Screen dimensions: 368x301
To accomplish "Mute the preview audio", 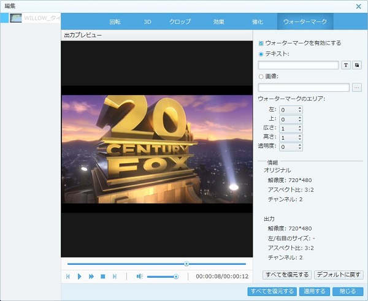I will pyautogui.click(x=140, y=276).
